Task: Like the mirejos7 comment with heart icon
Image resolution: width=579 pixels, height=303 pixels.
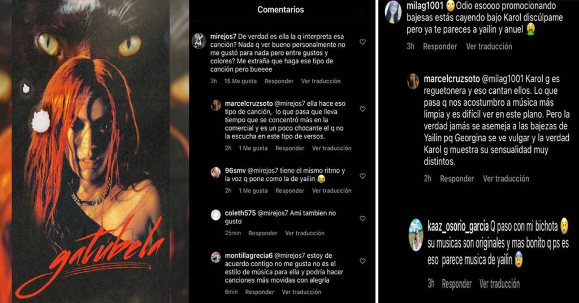Action: (x=362, y=42)
